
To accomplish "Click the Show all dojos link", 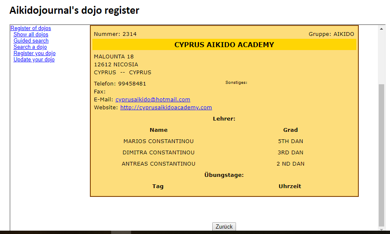I will [x=31, y=35].
